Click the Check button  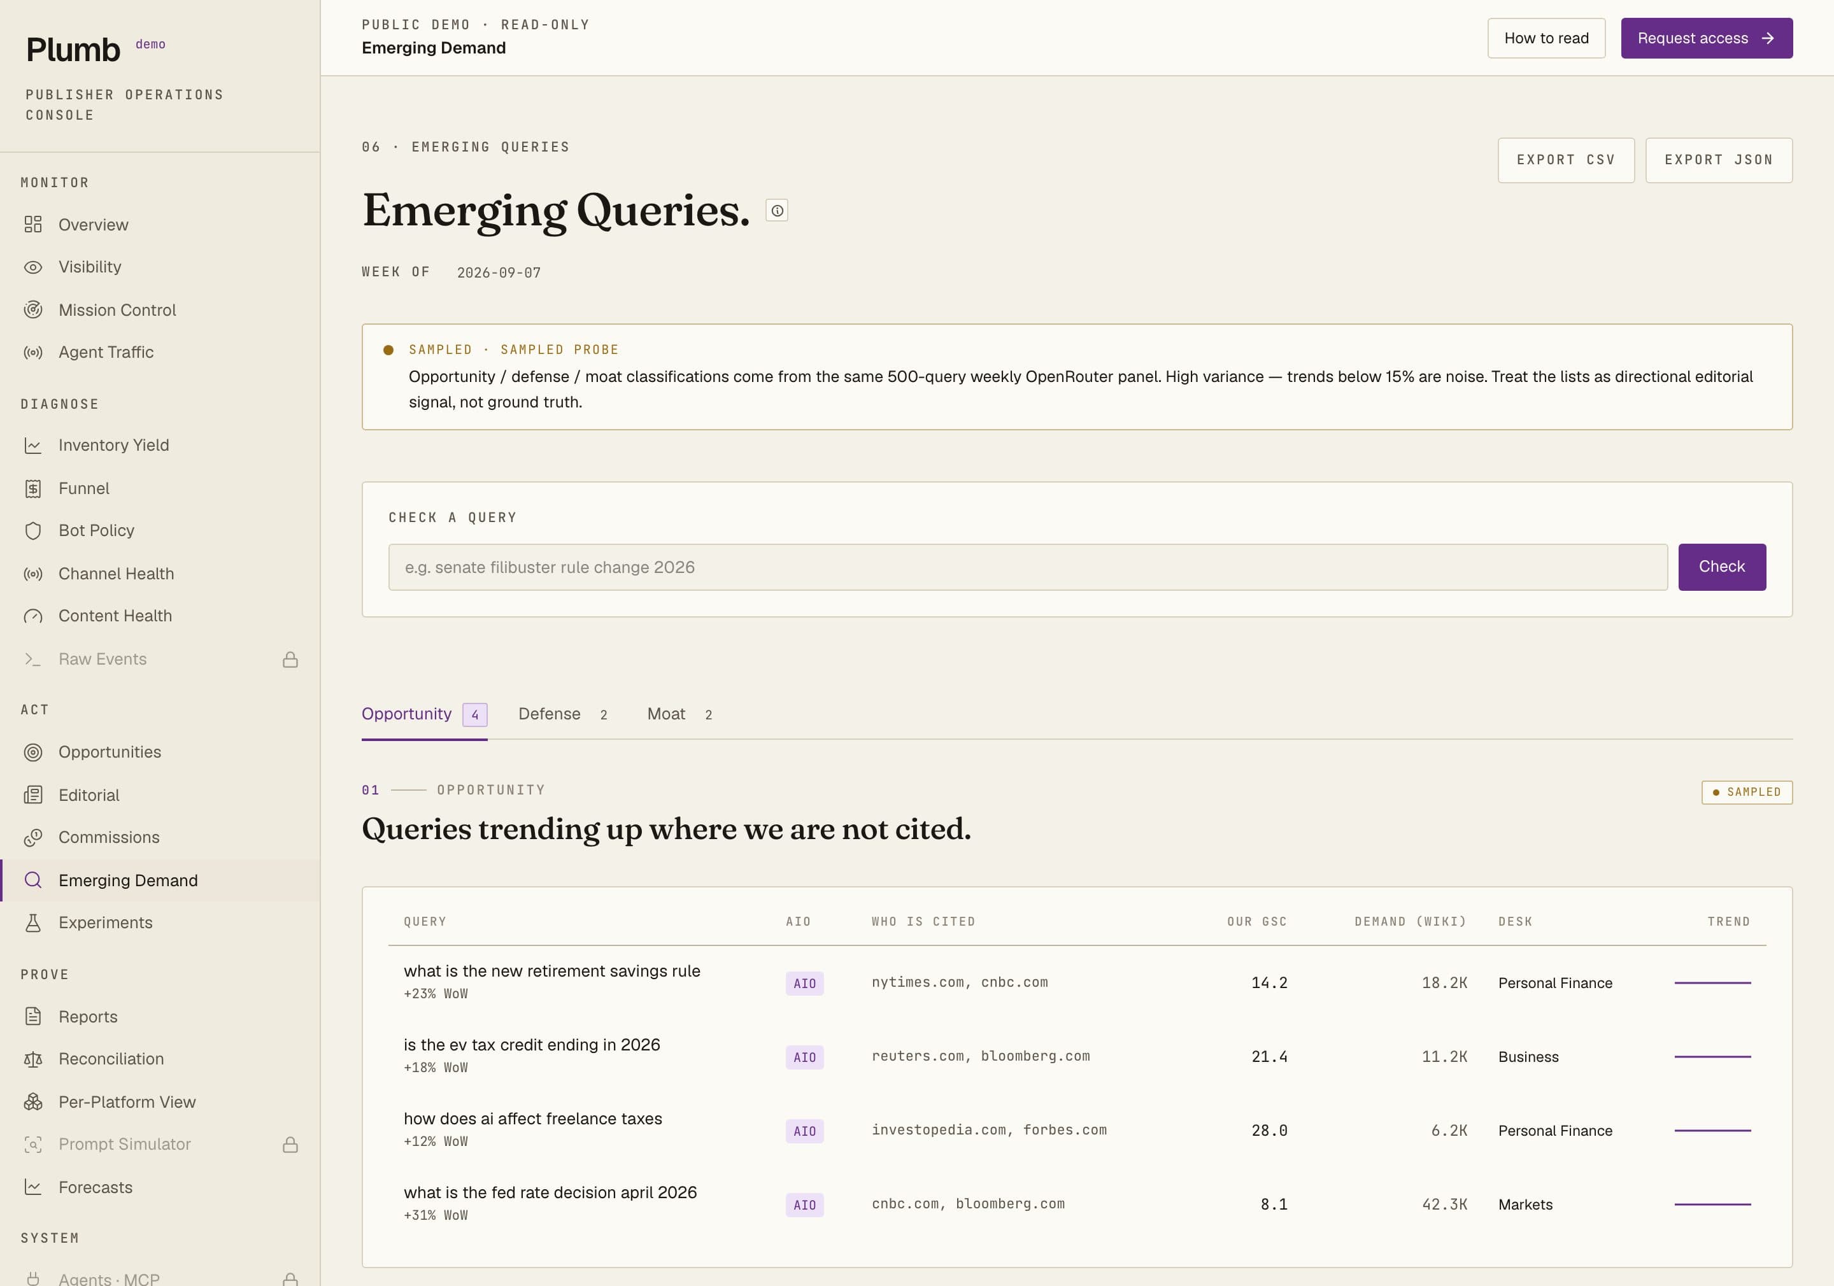point(1721,567)
